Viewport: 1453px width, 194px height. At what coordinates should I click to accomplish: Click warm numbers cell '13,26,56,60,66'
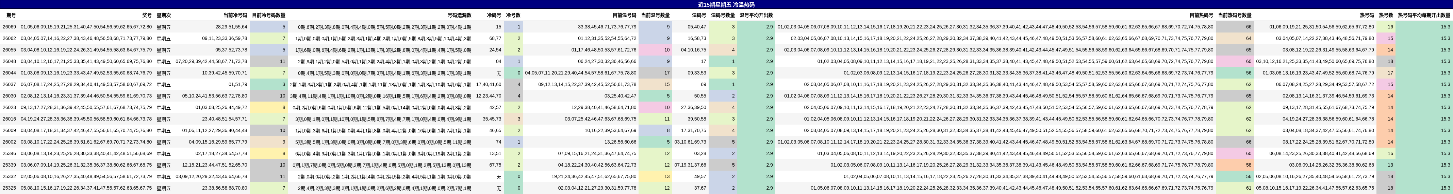tap(621, 142)
